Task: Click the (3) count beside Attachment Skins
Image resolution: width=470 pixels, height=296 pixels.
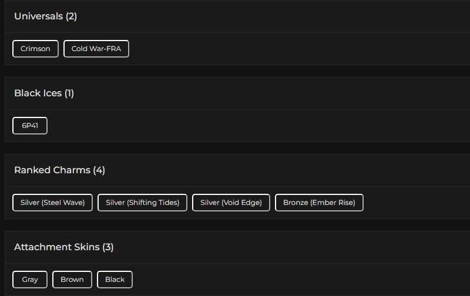Action: coord(108,247)
